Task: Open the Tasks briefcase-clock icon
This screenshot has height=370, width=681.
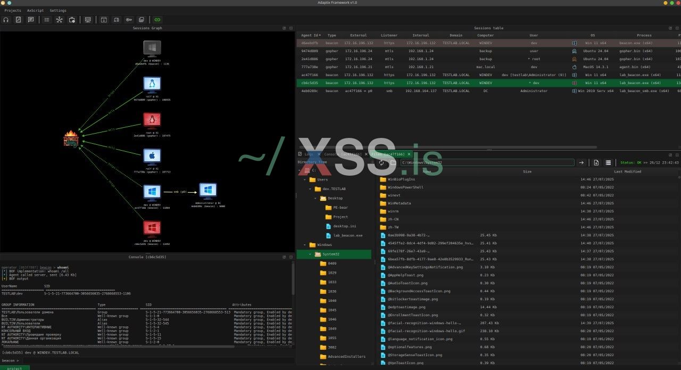Action: [x=72, y=20]
